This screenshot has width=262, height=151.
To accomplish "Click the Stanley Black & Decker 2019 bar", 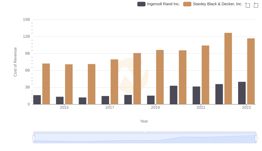I will (160, 77).
